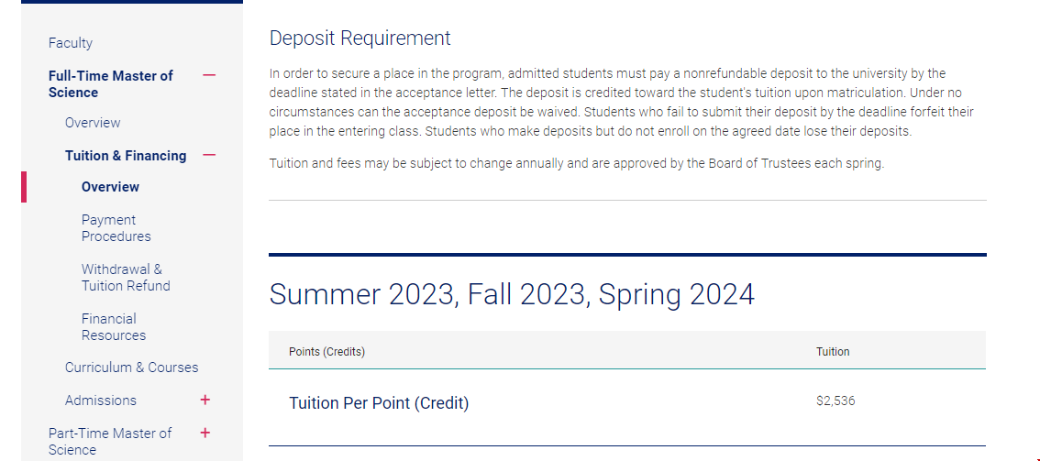Open Curriculum & Courses link
1040x461 pixels.
[x=131, y=368]
